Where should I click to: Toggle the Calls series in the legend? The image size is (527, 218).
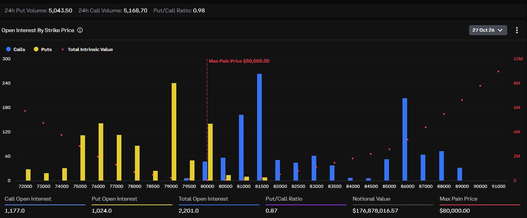pos(15,49)
